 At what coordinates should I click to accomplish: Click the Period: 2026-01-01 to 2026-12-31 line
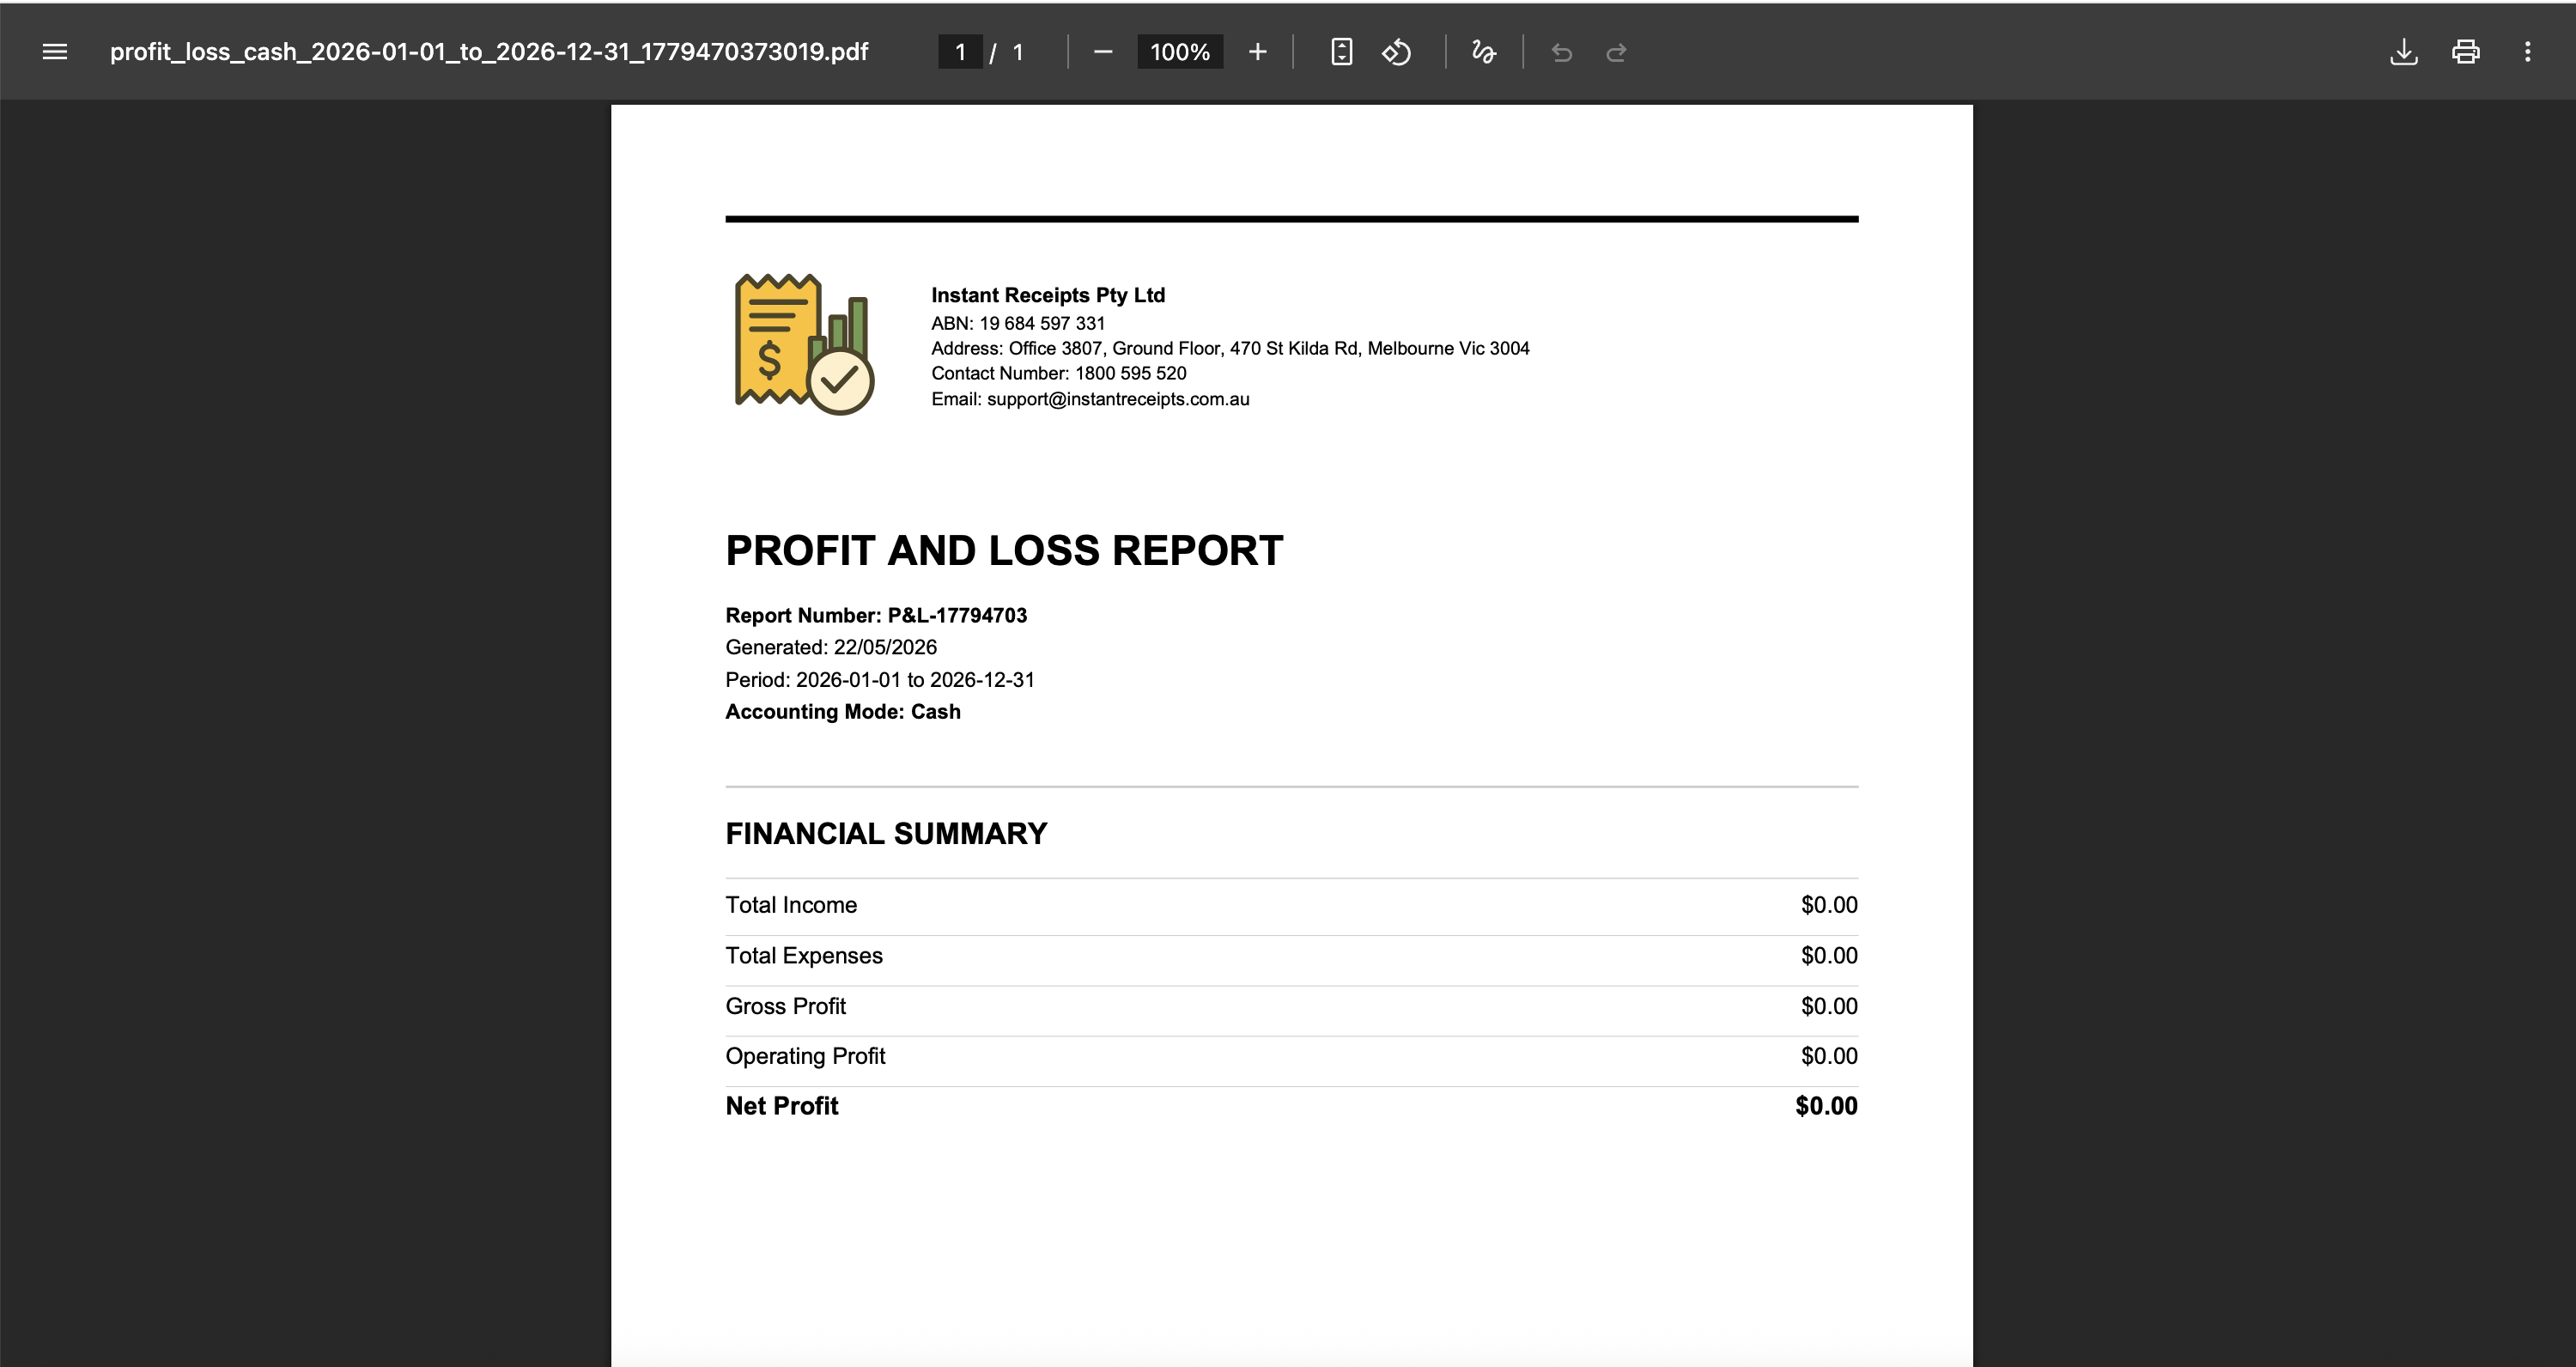tap(880, 680)
